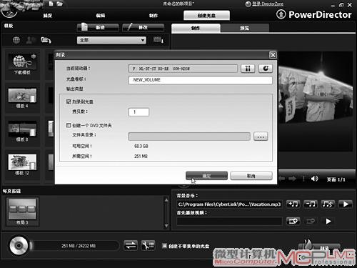Click the template sort order icon
The height and width of the screenshot is (268, 357).
pyautogui.click(x=159, y=40)
